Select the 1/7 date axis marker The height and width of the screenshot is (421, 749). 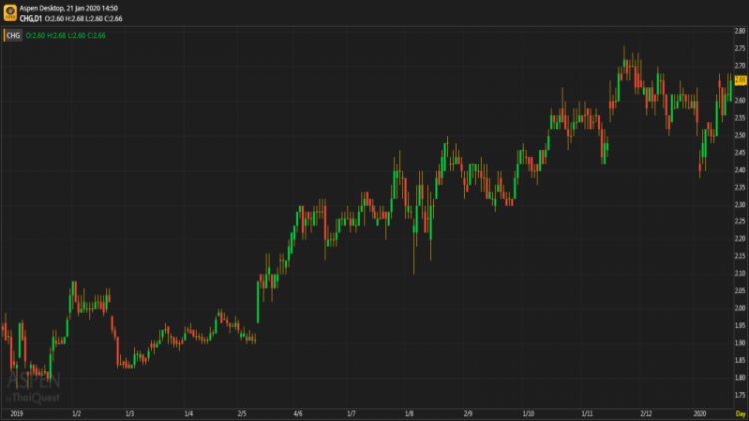[x=351, y=412]
